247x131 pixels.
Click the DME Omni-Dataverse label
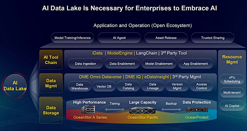(100, 77)
